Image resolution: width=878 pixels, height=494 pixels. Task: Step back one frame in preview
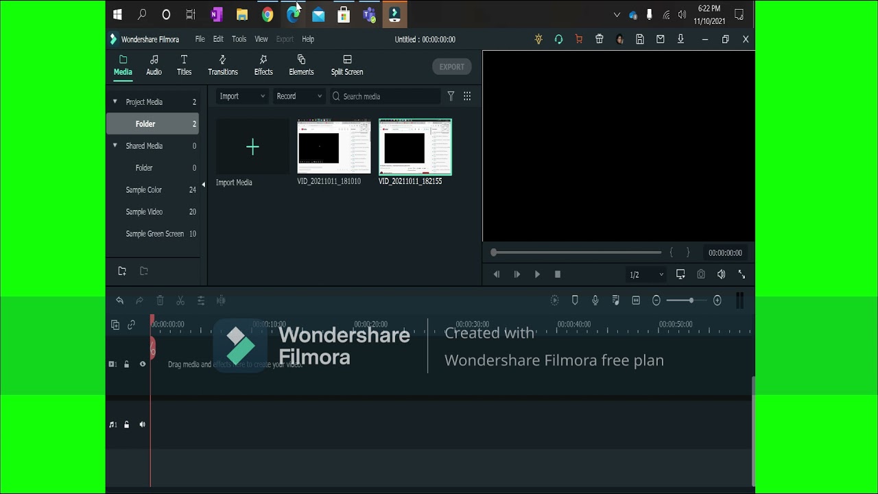[497, 274]
